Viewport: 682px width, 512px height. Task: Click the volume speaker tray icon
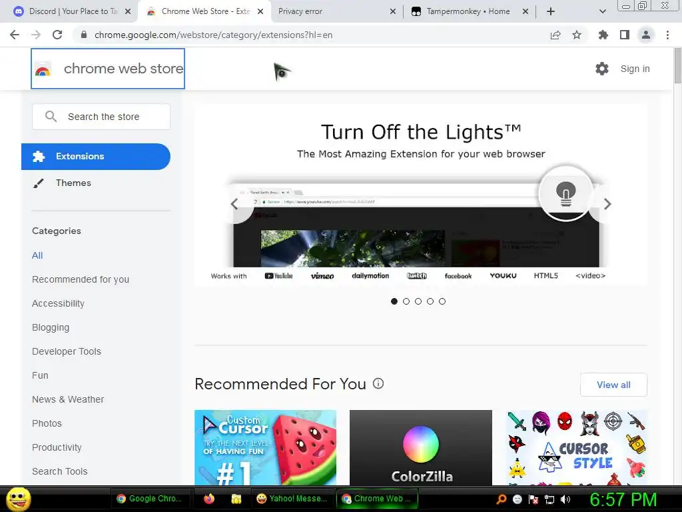pyautogui.click(x=565, y=499)
